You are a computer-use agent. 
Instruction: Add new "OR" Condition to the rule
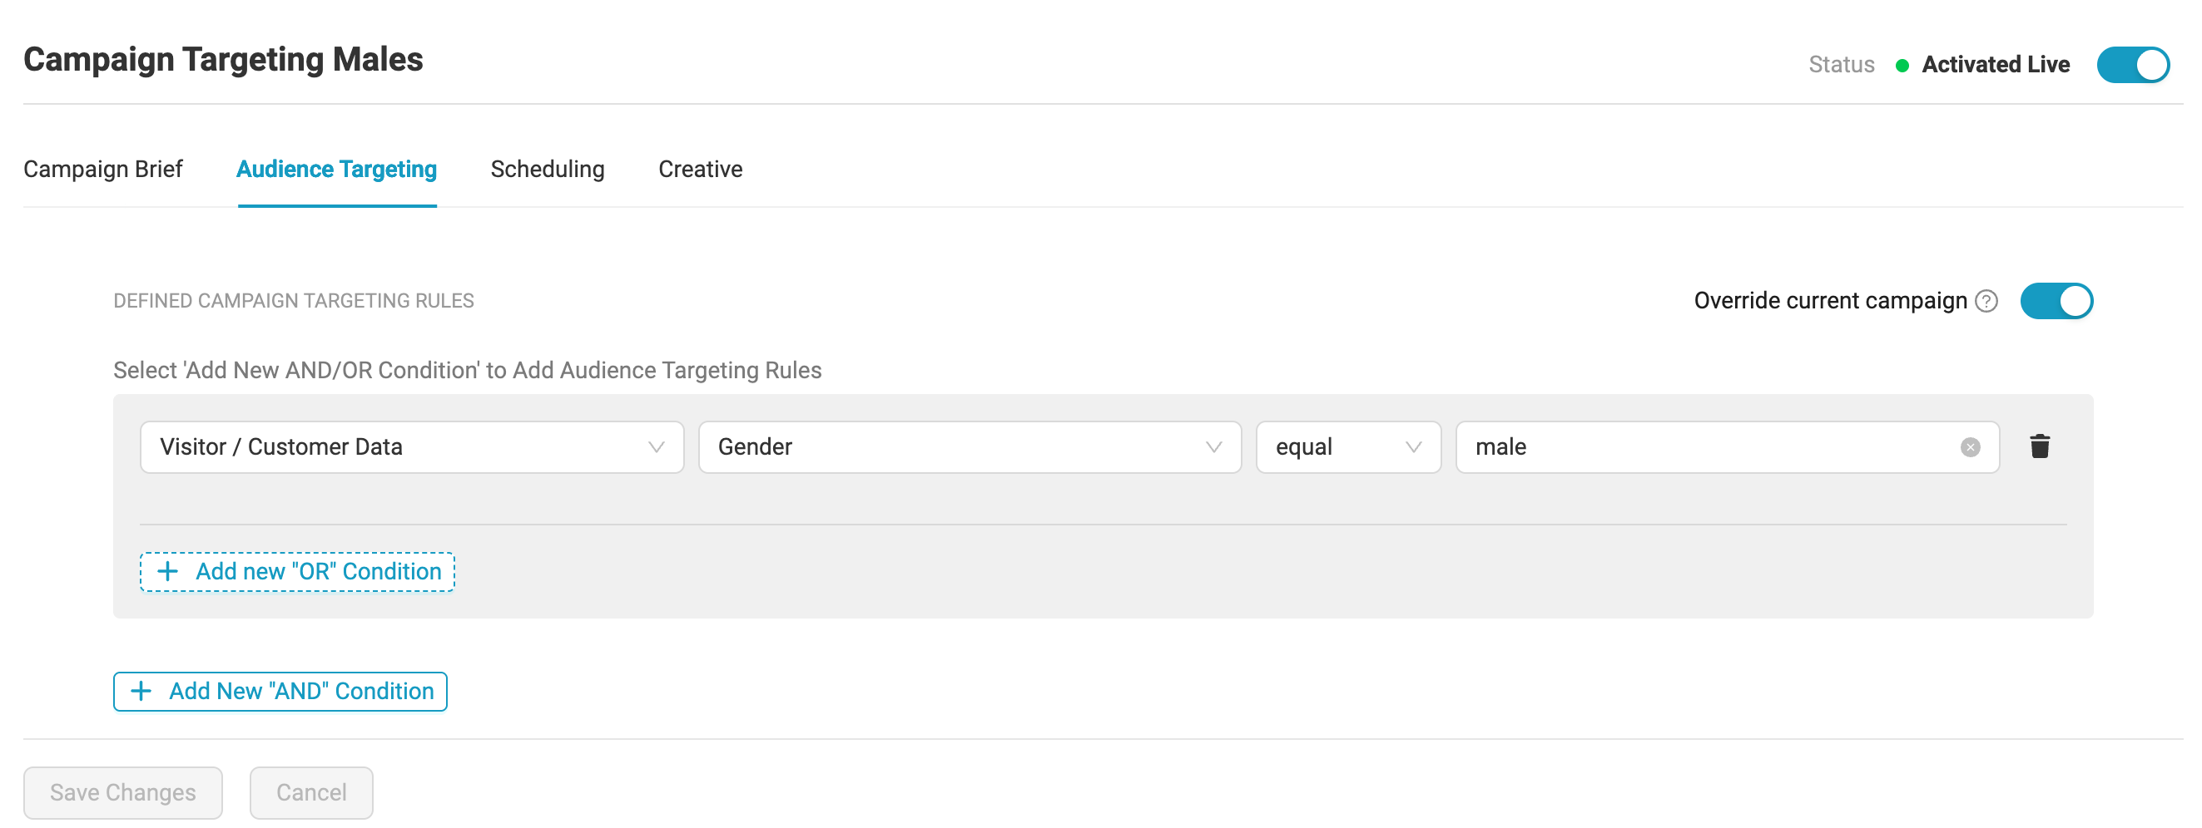(317, 571)
